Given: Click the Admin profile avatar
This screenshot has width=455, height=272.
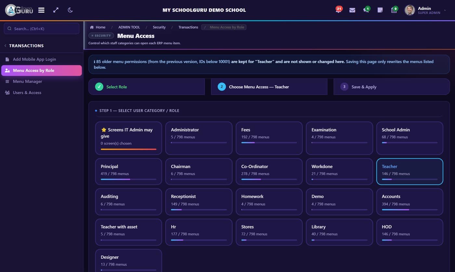Looking at the screenshot, I should pos(409,10).
